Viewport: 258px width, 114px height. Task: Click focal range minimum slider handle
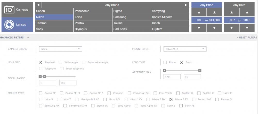pos(40,77)
